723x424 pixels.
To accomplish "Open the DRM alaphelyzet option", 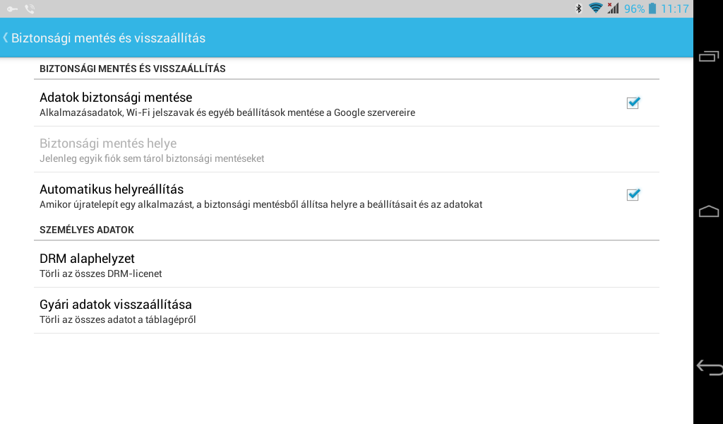I will [346, 264].
